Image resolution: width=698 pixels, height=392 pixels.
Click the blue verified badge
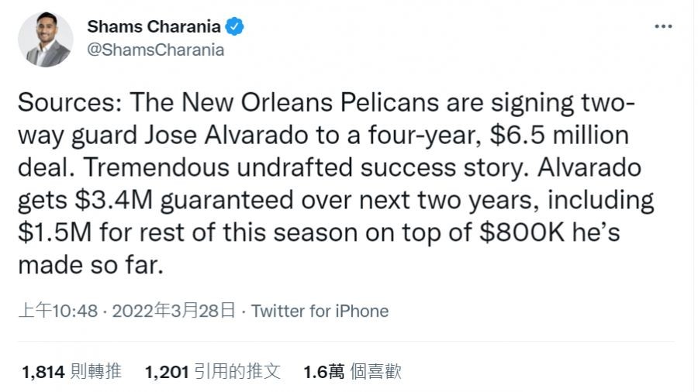[236, 27]
